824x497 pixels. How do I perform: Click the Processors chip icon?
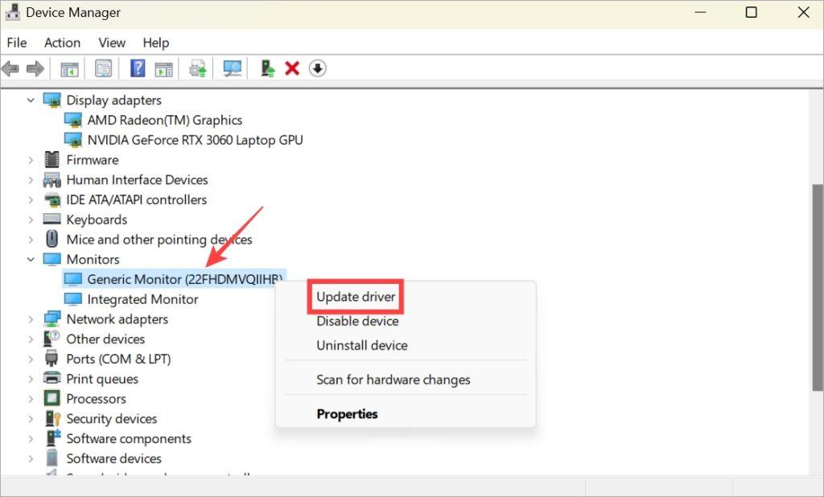point(52,398)
